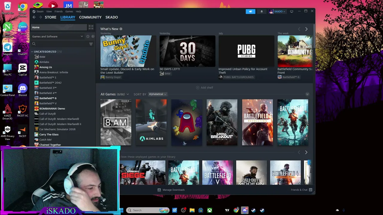Select BOMBANANA! Demo in the list

click(52, 108)
